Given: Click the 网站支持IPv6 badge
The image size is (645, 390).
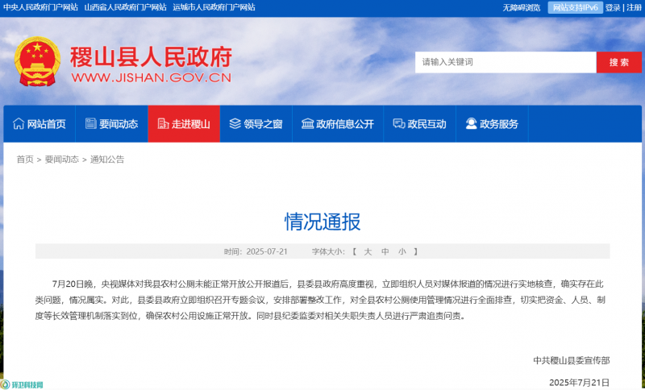Looking at the screenshot, I should (x=575, y=8).
